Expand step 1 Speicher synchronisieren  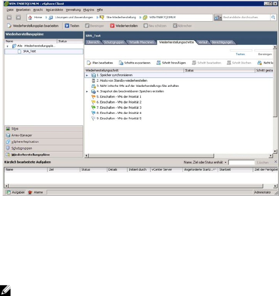click(87, 75)
